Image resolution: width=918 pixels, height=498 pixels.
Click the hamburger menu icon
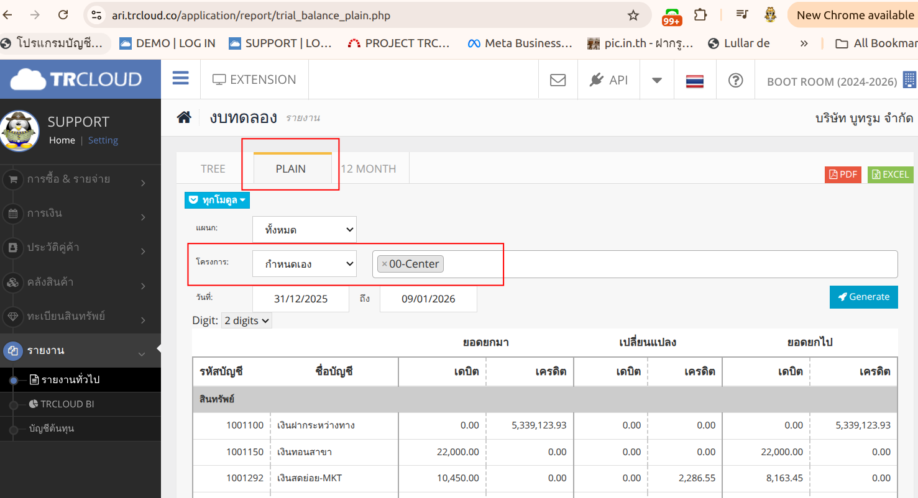[180, 79]
